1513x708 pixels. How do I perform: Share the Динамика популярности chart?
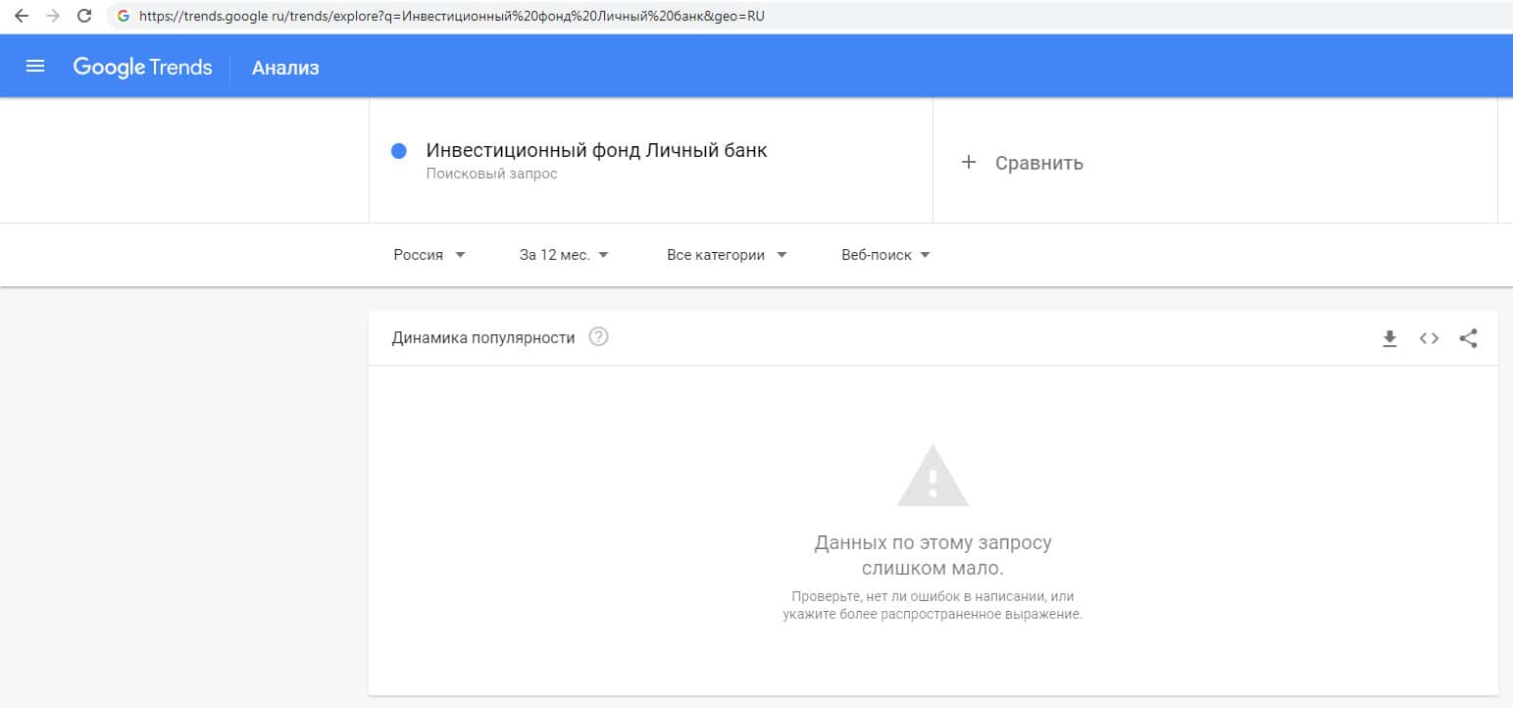pos(1468,339)
